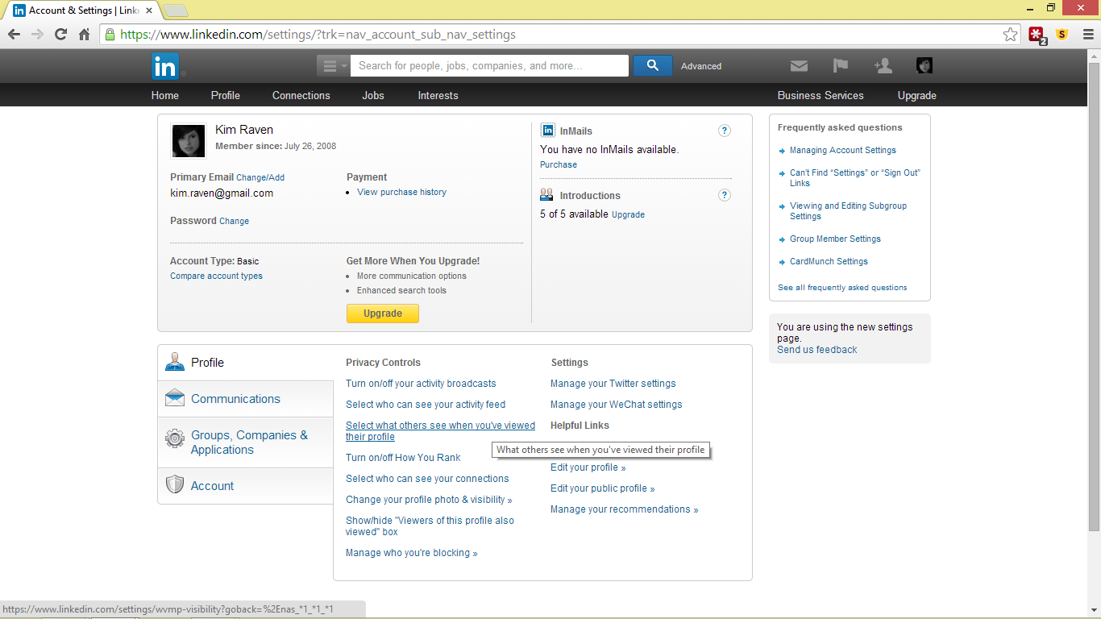This screenshot has width=1101, height=619.
Task: Open the messages envelope icon
Action: (799, 66)
